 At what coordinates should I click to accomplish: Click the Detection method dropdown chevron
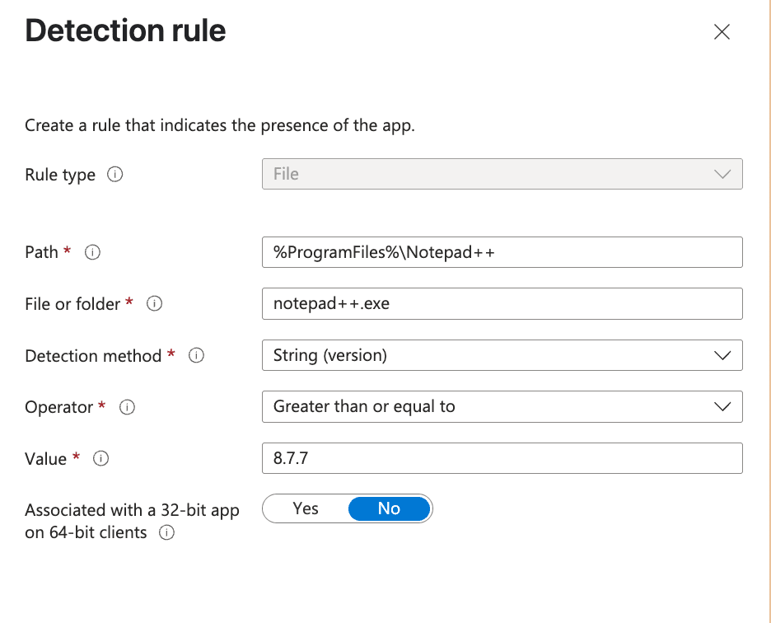(x=722, y=355)
